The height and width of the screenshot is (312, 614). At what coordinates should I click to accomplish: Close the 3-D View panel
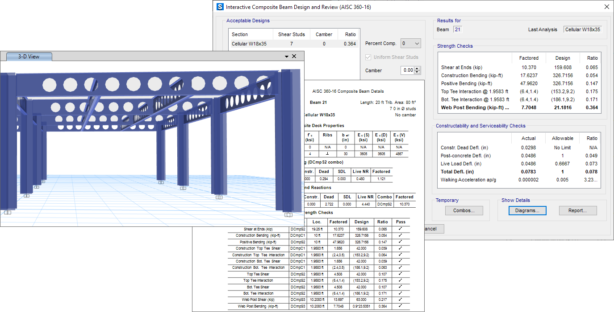[294, 57]
